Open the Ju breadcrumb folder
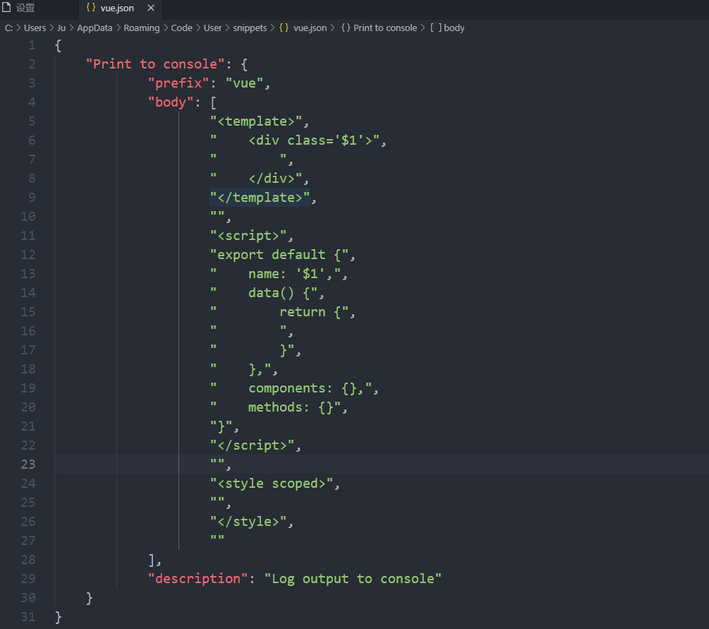Screen dimensions: 709x629 coord(61,28)
